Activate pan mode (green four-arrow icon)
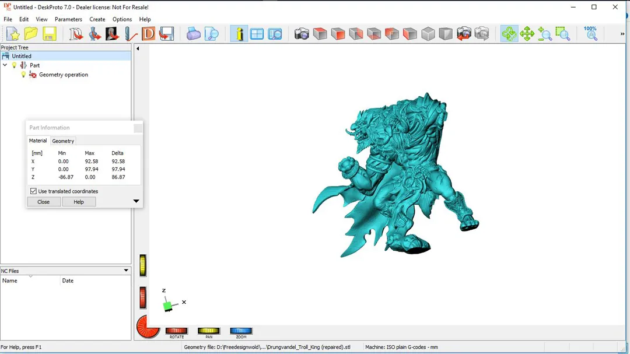 (527, 34)
